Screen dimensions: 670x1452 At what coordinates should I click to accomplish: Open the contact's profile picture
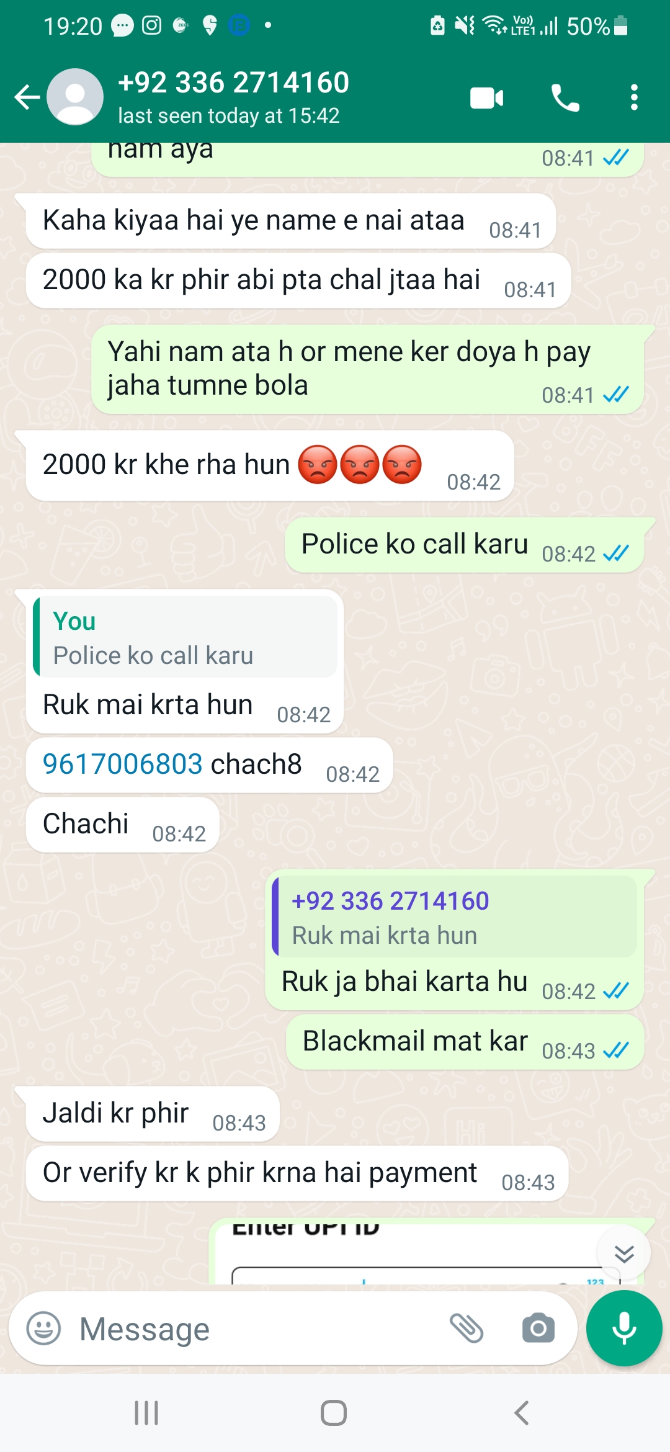click(x=75, y=97)
